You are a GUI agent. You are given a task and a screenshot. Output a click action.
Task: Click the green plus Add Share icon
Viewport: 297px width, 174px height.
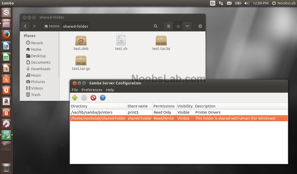tap(75, 98)
